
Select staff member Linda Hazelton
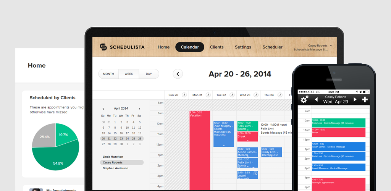[113, 157]
